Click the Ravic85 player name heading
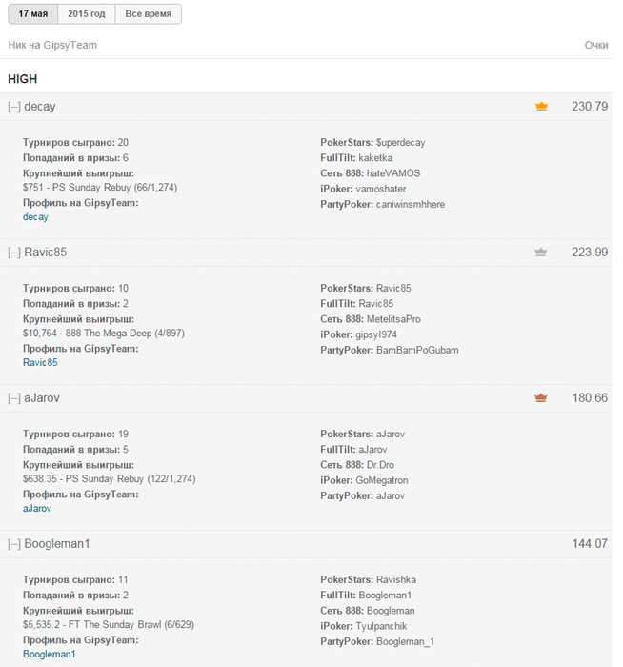This screenshot has height=667, width=623. tap(45, 253)
